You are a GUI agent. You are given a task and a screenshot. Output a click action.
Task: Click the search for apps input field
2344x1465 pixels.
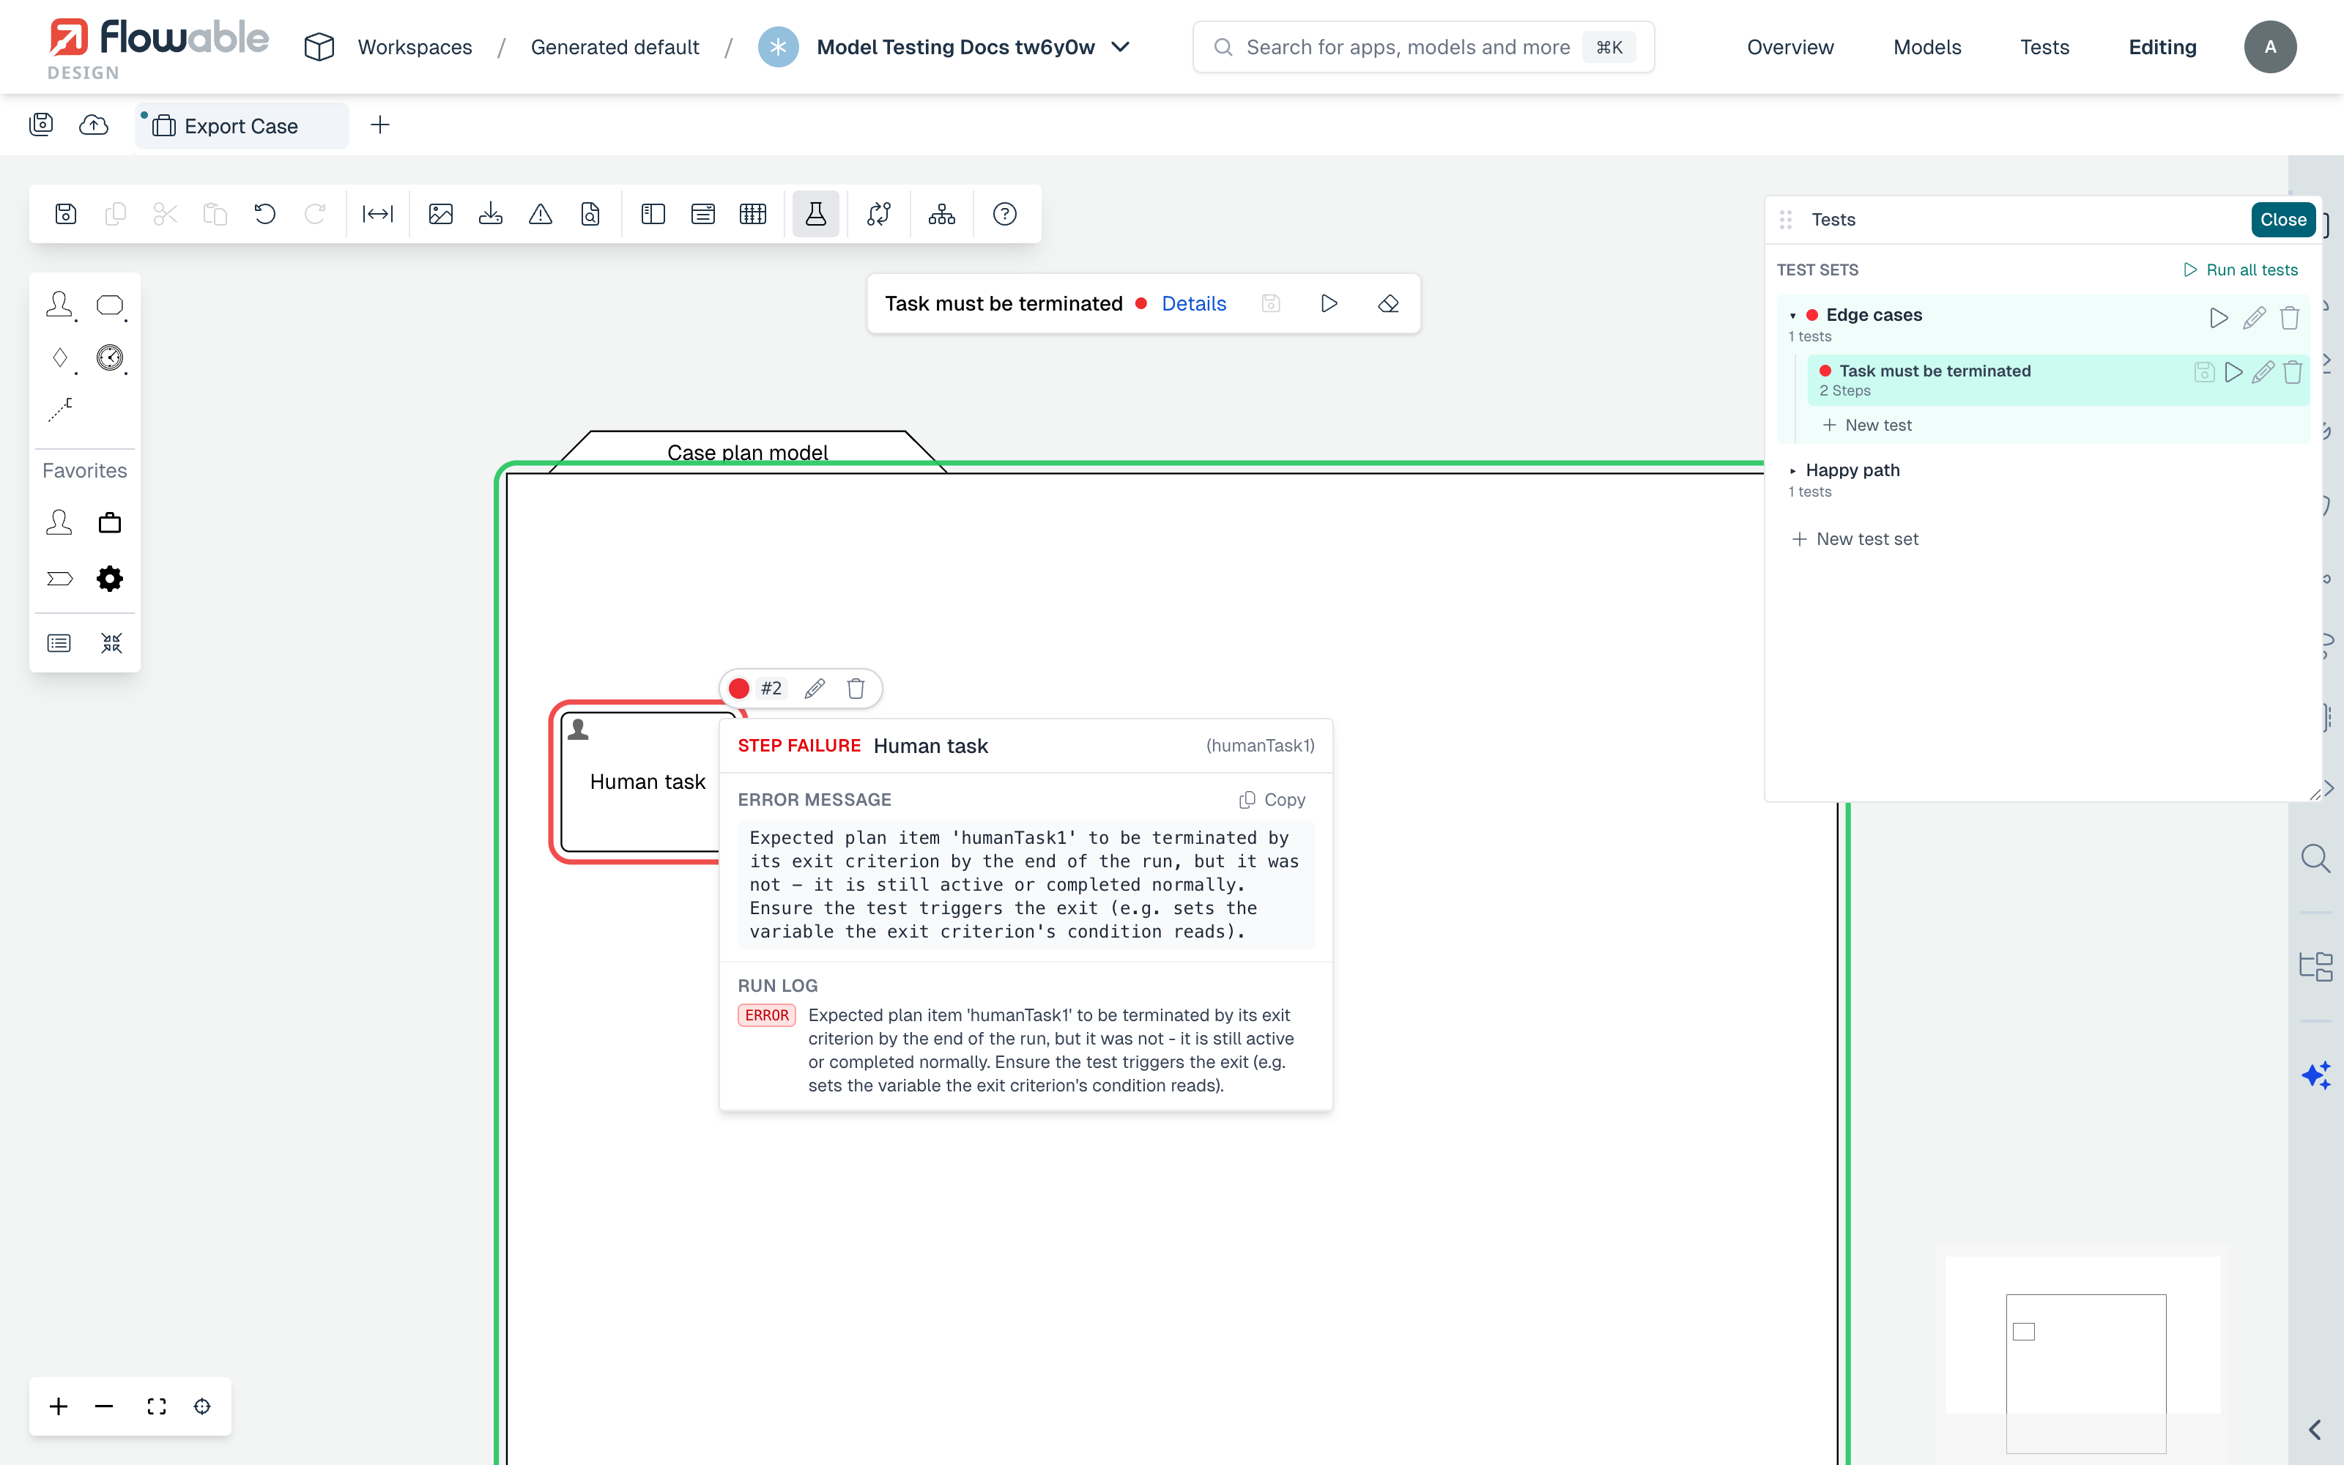[1423, 46]
